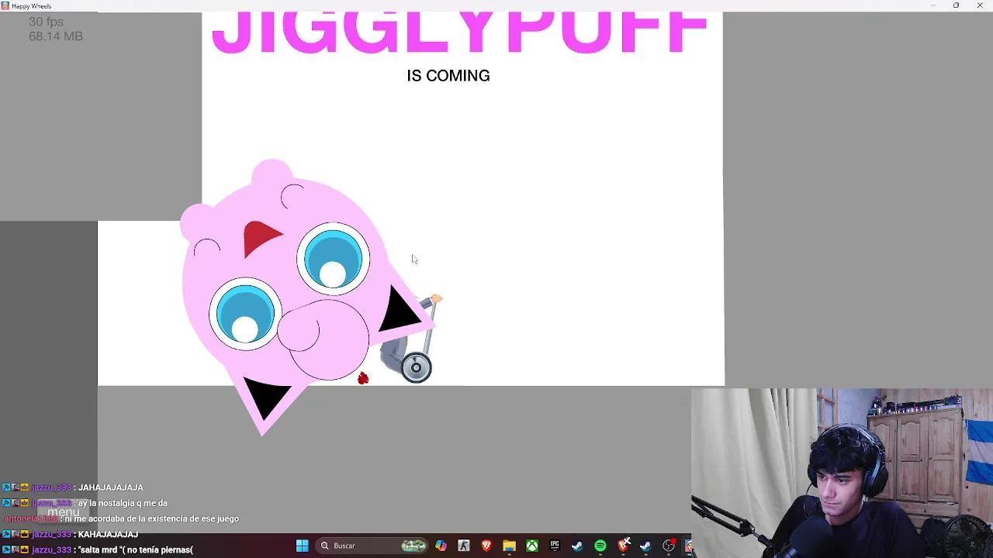
Task: Click the Happy Wheels menu button
Action: click(x=64, y=511)
